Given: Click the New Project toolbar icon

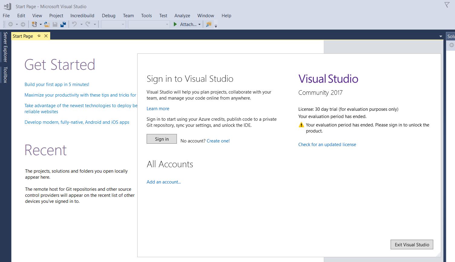Looking at the screenshot, I should click(x=34, y=24).
